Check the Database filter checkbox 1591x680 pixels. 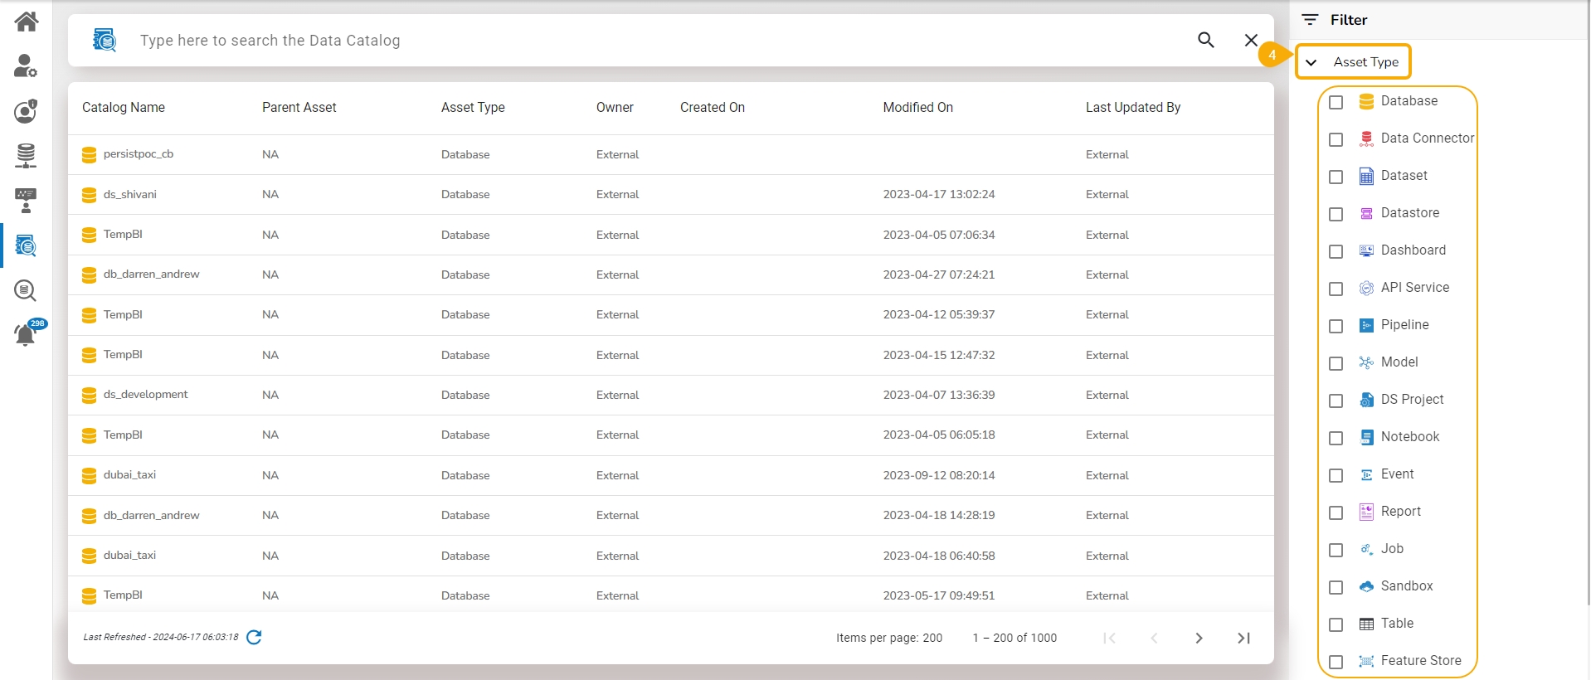pyautogui.click(x=1336, y=102)
